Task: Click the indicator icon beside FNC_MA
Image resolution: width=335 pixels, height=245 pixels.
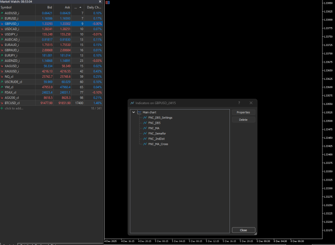Action: pos(145,128)
